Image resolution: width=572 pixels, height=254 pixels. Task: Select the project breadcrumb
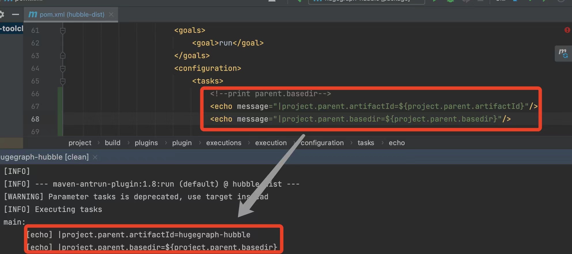[80, 143]
